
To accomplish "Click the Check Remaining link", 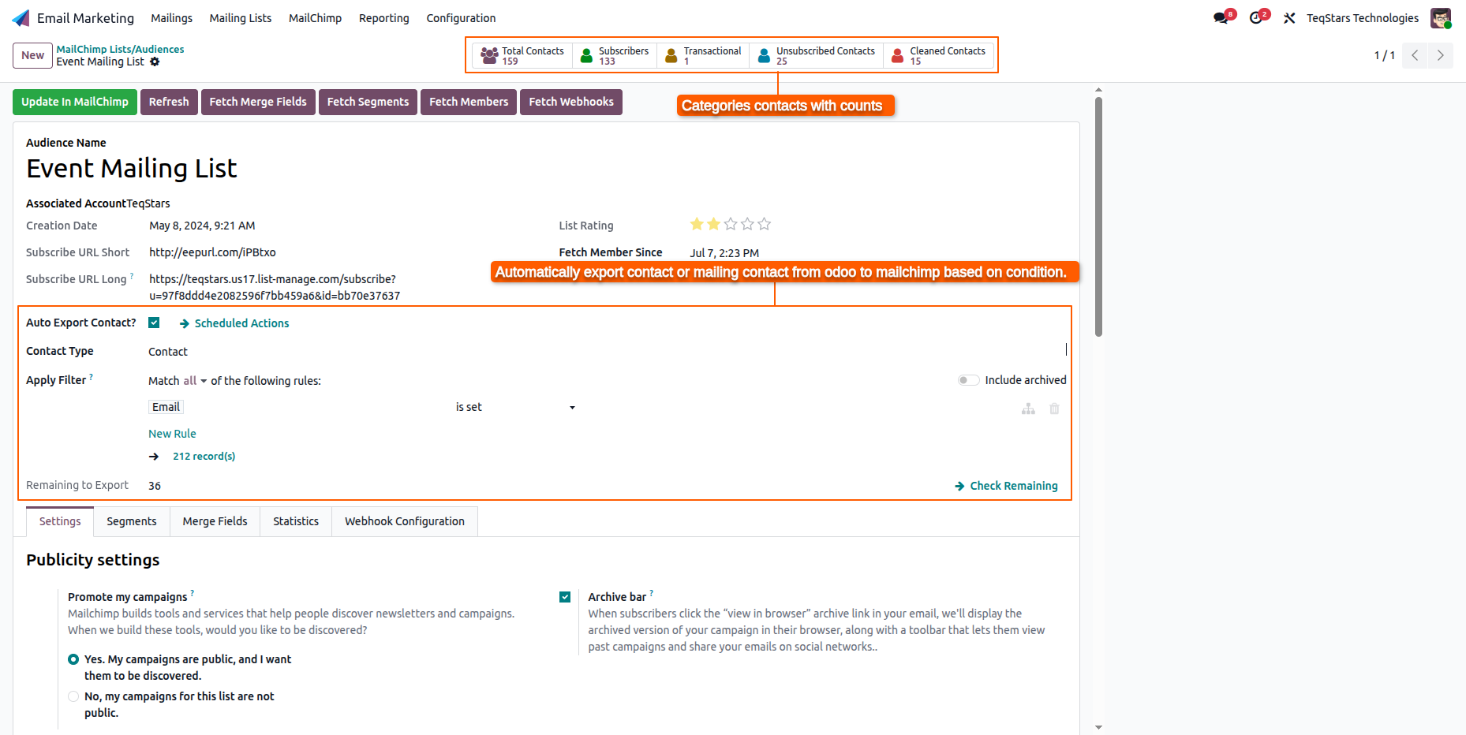I will [1007, 486].
